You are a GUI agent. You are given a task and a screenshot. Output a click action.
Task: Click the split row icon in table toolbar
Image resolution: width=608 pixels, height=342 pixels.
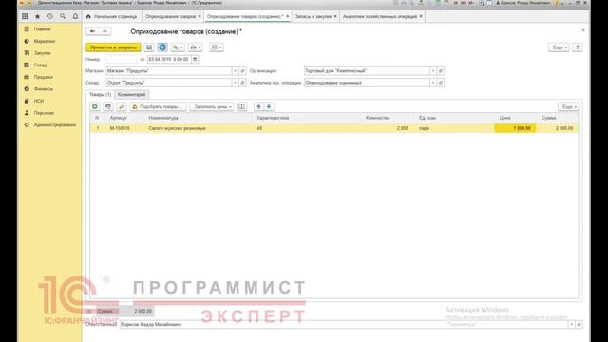coord(241,106)
